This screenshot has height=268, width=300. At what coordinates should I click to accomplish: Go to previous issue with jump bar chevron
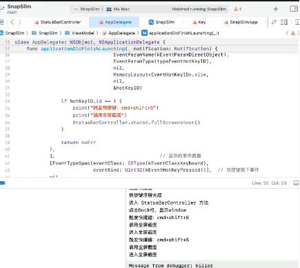tap(287, 33)
